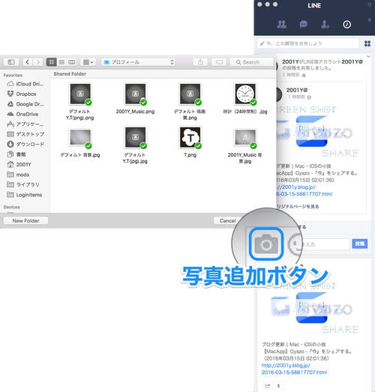The width and height of the screenshot is (375, 392).
Task: Switch file dialog to icon view
Action: click(x=51, y=62)
